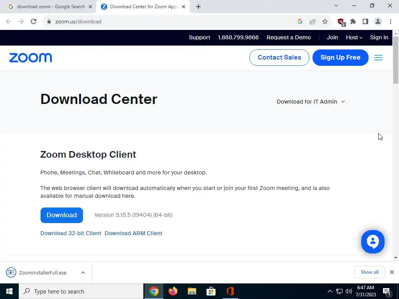
Task: Open Firefox from the taskbar
Action: pyautogui.click(x=173, y=291)
